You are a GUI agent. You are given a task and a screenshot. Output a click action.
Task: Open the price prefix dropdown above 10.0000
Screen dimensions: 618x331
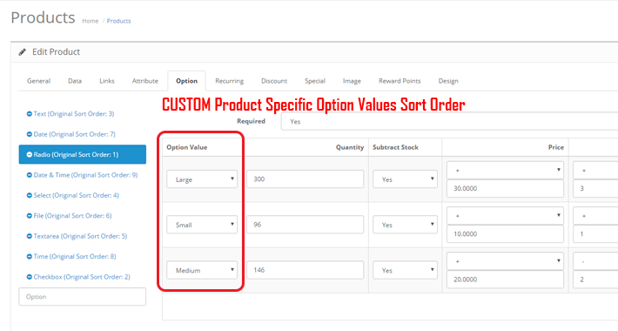pos(505,215)
